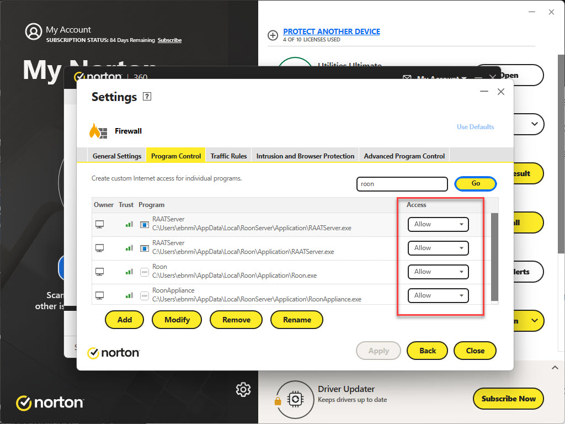Click owner monitor icon of RoonAppliance row
The height and width of the screenshot is (424, 565).
99,295
